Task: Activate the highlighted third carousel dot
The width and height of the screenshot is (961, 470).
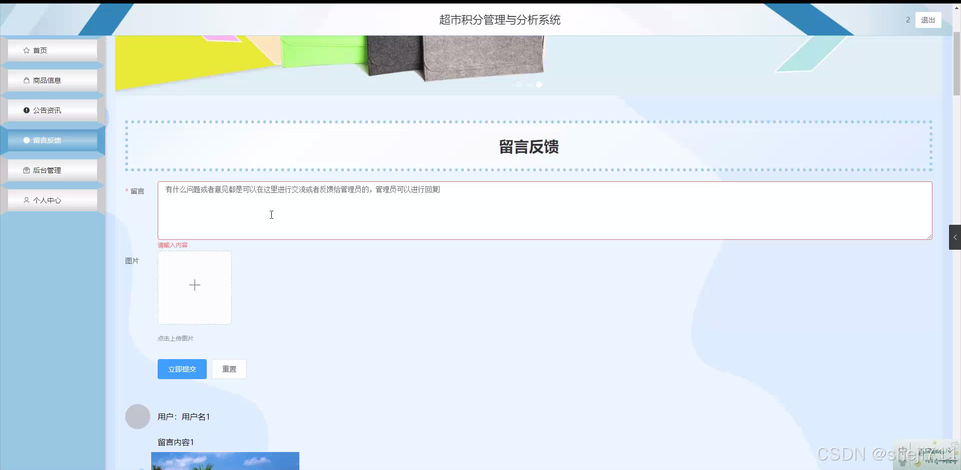Action: pyautogui.click(x=539, y=85)
